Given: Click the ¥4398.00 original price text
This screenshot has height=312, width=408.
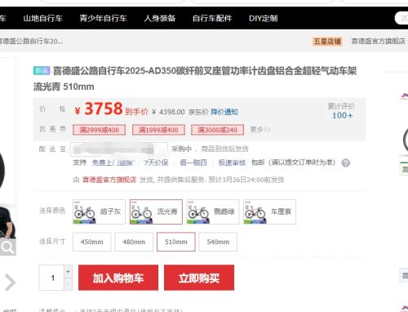Looking at the screenshot, I should pyautogui.click(x=169, y=112).
